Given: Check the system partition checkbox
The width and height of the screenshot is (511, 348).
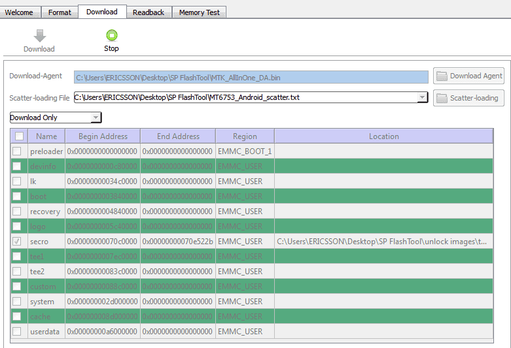Looking at the screenshot, I should tap(16, 301).
